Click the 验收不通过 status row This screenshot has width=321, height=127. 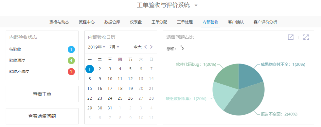coord(42,72)
